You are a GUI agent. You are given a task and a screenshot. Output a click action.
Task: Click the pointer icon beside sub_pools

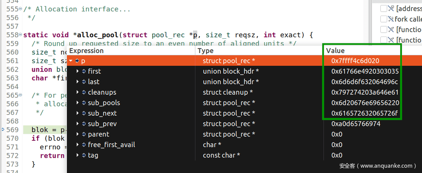[x=84, y=103]
